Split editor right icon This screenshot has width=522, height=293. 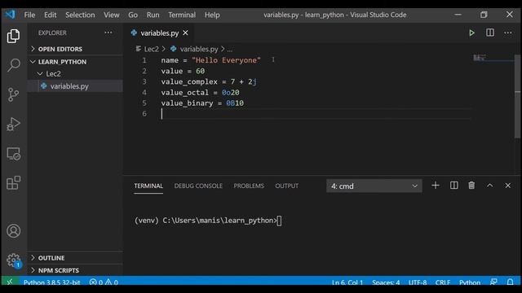(x=490, y=33)
